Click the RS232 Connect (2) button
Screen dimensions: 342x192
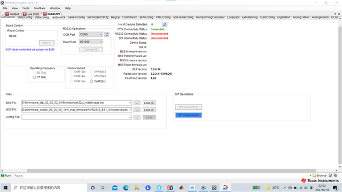(x=91, y=50)
